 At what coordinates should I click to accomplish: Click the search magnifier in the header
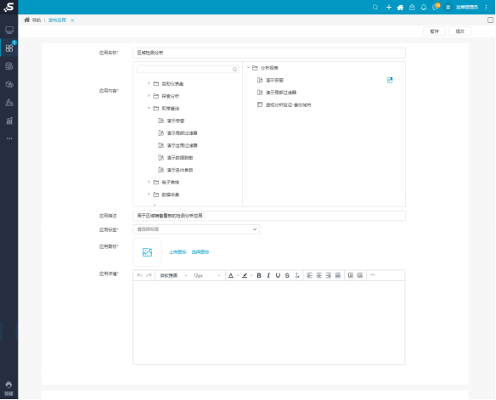coord(375,8)
